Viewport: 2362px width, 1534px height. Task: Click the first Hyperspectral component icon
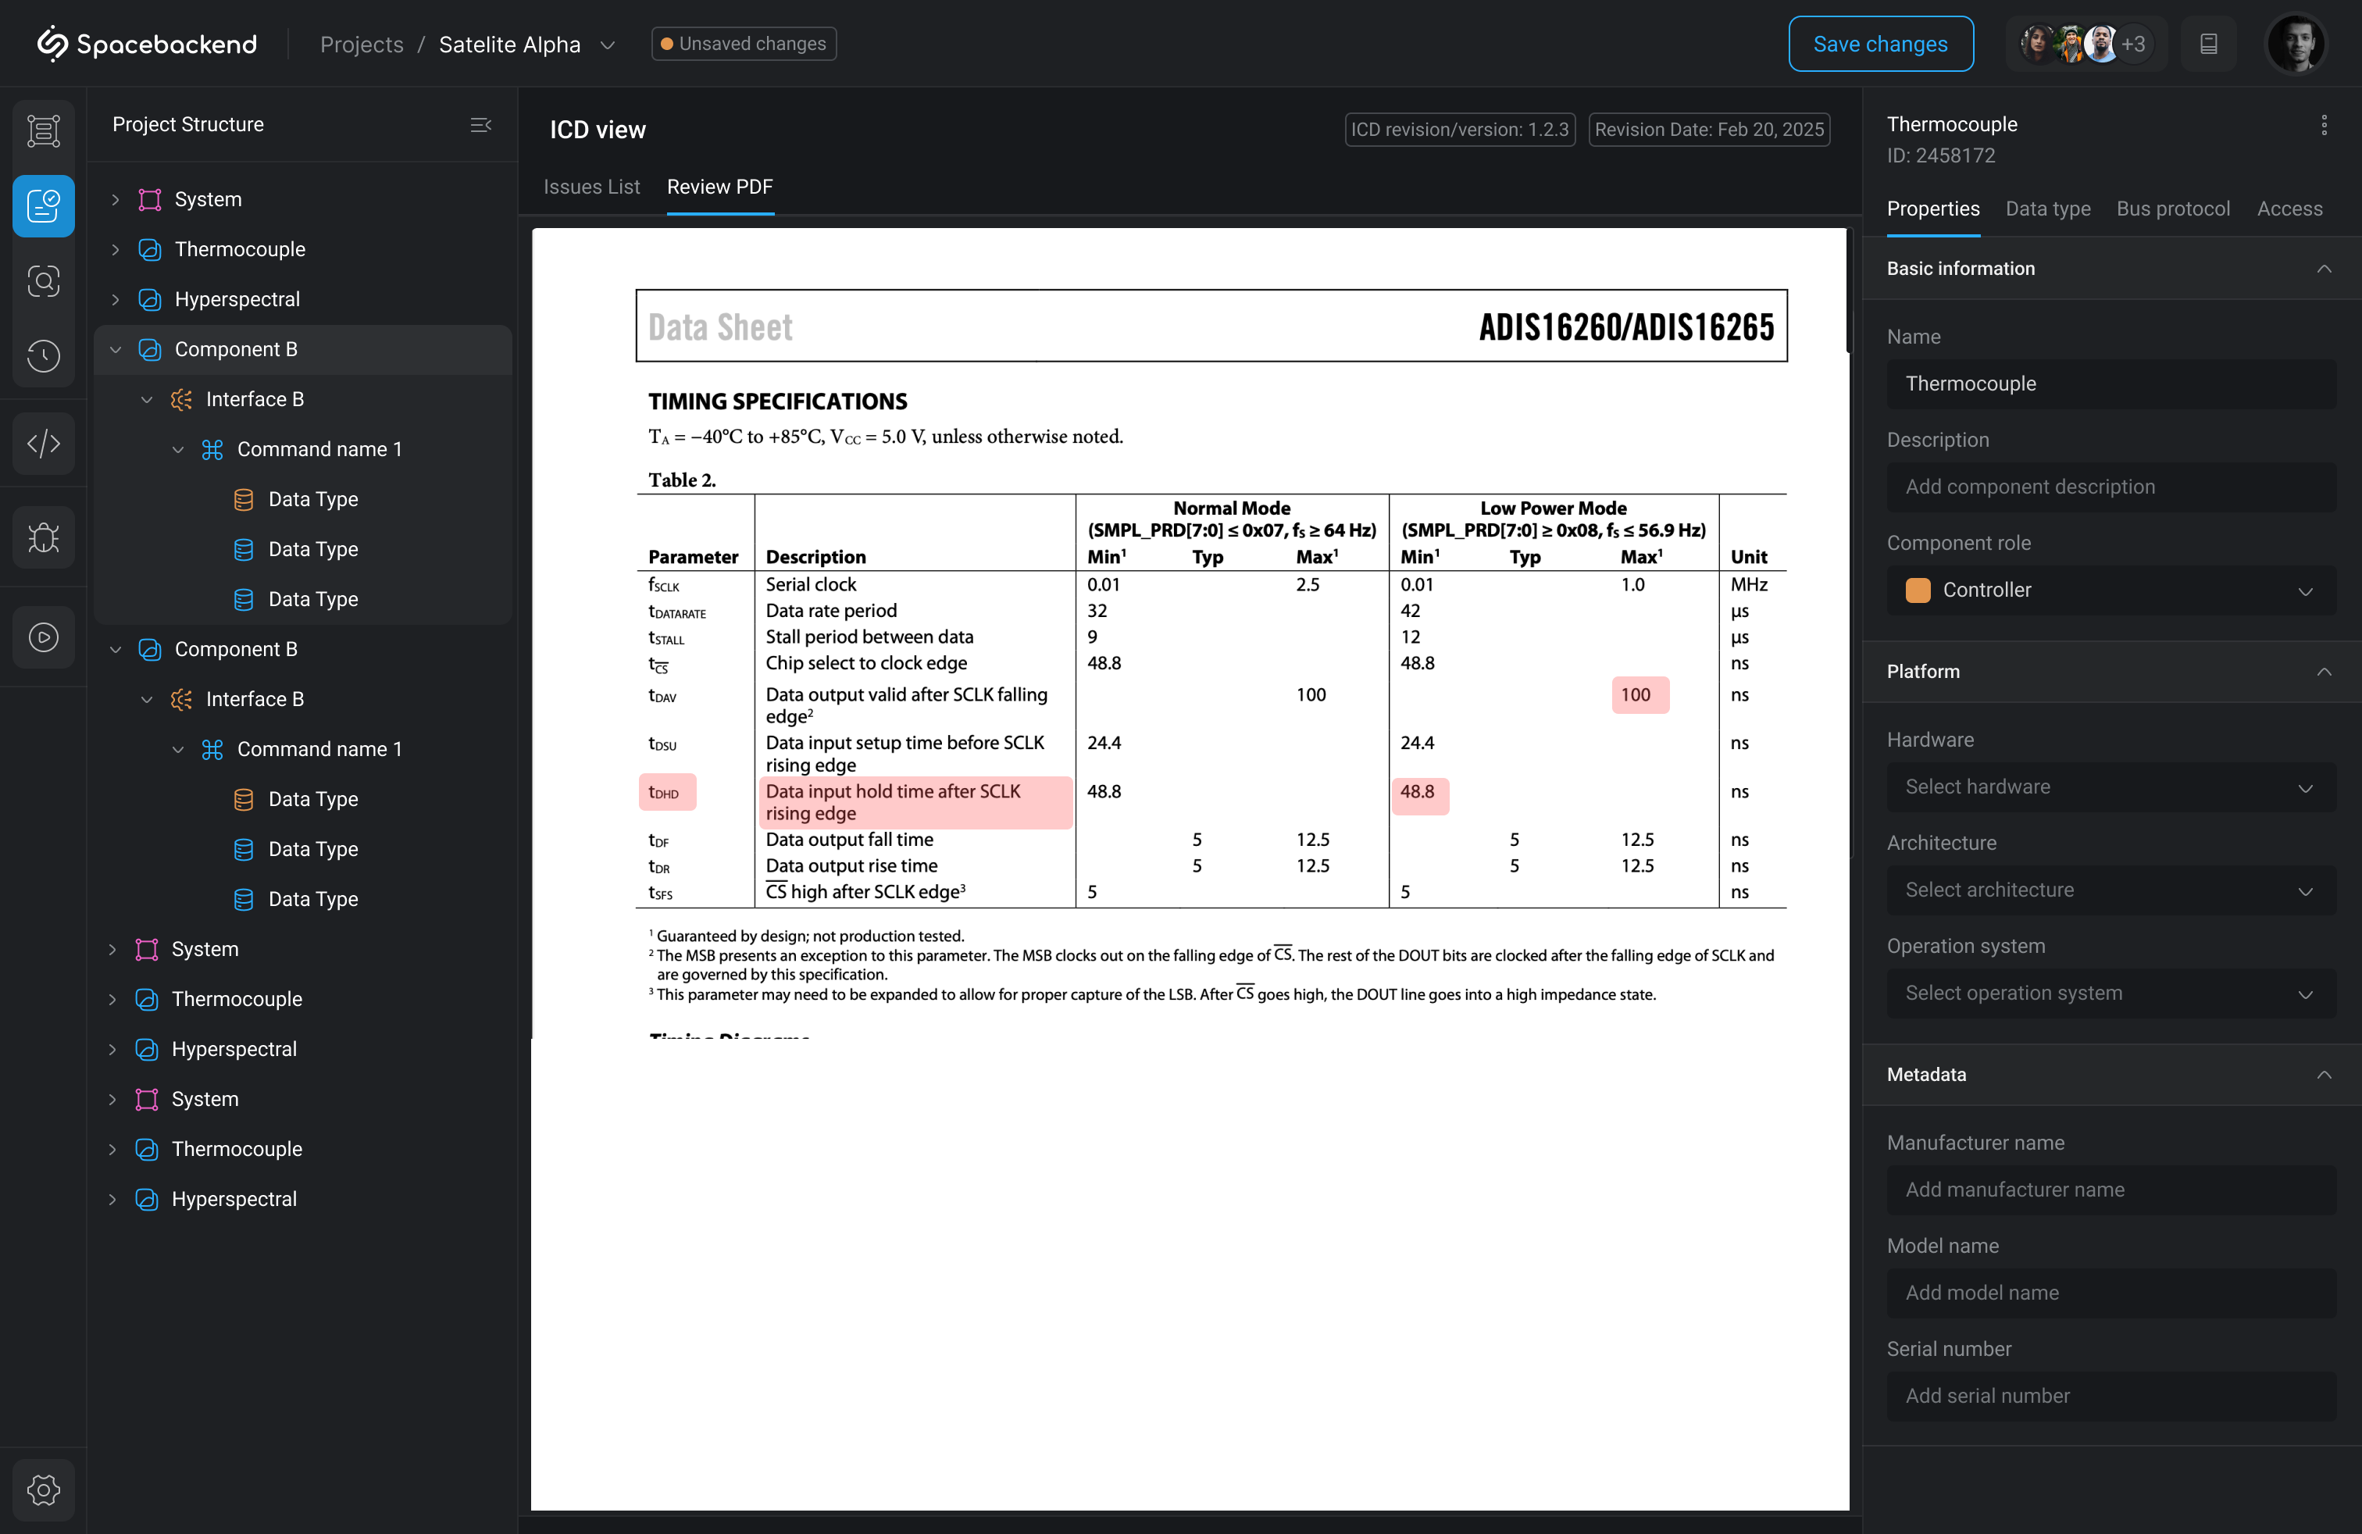coord(150,300)
